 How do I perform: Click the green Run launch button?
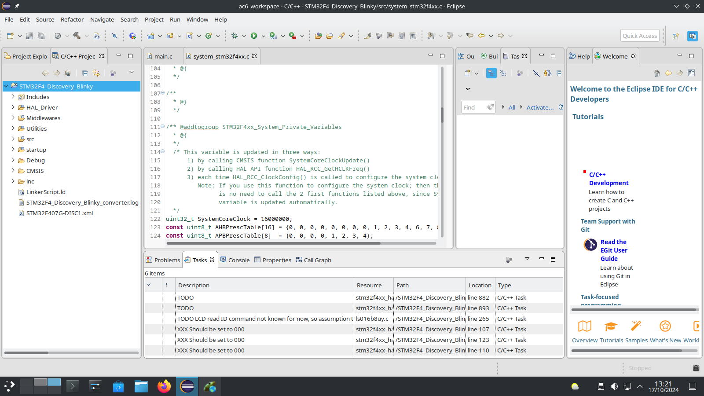(x=254, y=36)
